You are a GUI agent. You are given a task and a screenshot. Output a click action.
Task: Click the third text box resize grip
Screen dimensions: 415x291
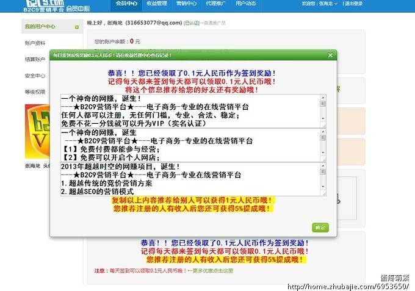click(x=323, y=193)
